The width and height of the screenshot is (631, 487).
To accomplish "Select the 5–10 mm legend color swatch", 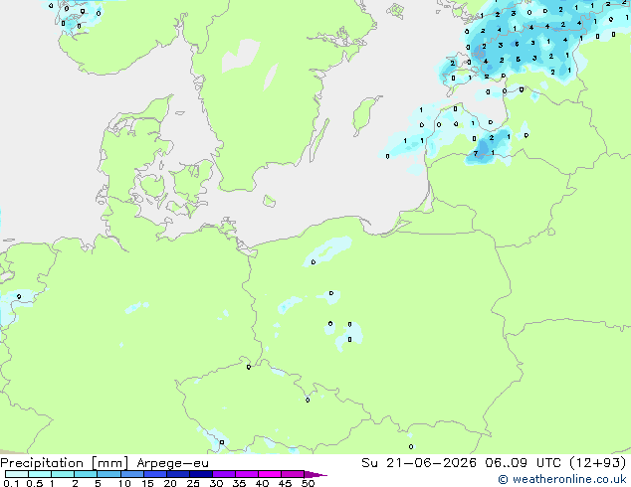I will coord(109,474).
